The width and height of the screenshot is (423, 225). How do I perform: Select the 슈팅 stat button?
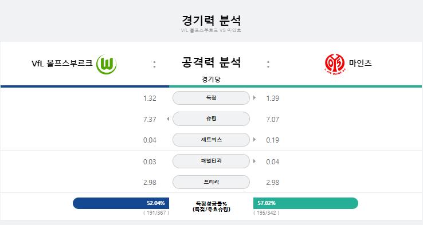pyautogui.click(x=211, y=119)
